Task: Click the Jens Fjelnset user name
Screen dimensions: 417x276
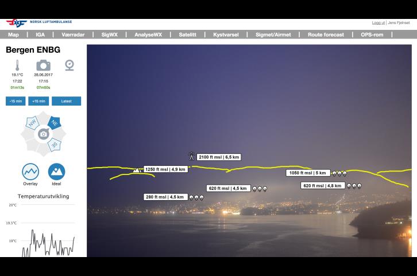Action: [399, 23]
